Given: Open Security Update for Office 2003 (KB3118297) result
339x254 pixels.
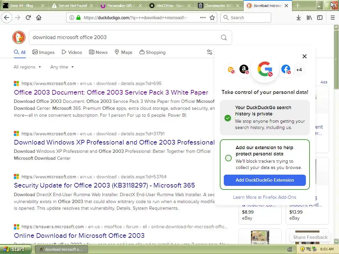Looking at the screenshot, I should pyautogui.click(x=104, y=185).
